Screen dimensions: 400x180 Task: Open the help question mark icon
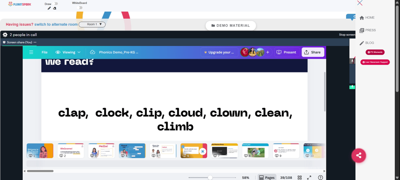pyautogui.click(x=320, y=178)
